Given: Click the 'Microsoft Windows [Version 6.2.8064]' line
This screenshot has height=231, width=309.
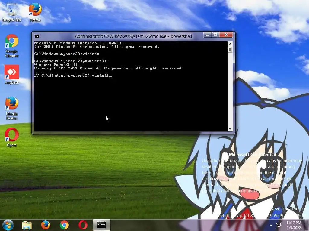Looking at the screenshot, I should click(78, 43).
